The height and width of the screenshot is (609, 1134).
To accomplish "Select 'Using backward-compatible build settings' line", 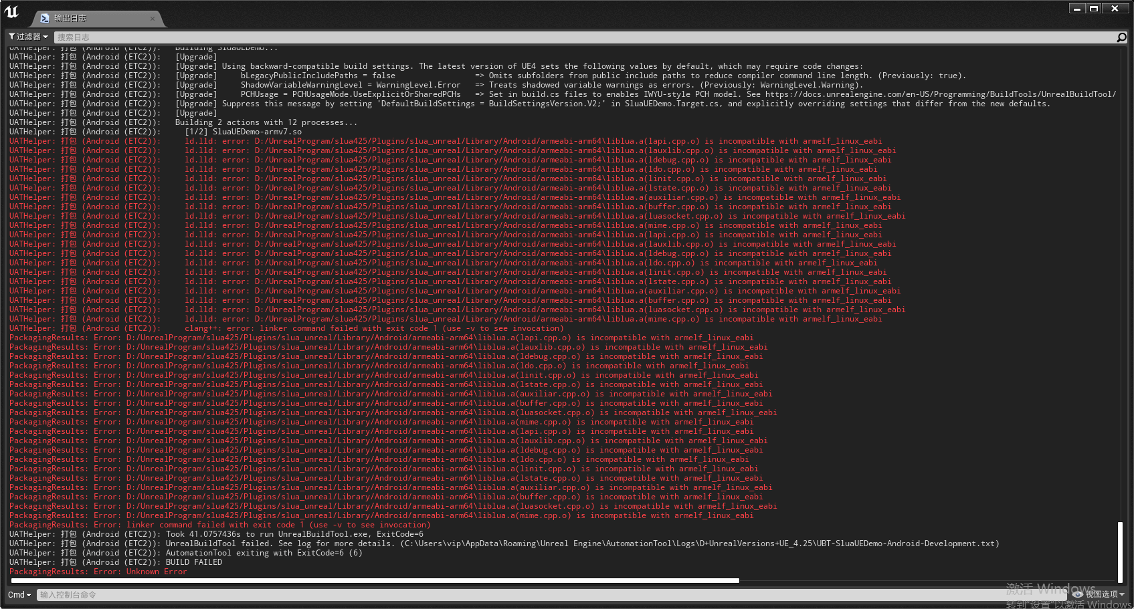I will [436, 66].
